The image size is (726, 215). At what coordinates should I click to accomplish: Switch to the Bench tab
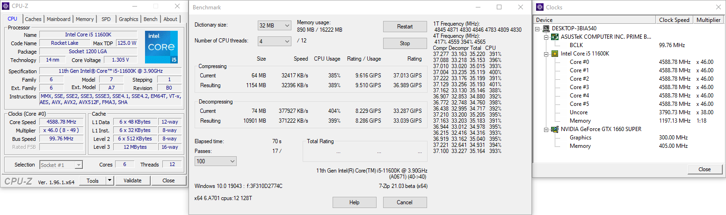pos(150,19)
